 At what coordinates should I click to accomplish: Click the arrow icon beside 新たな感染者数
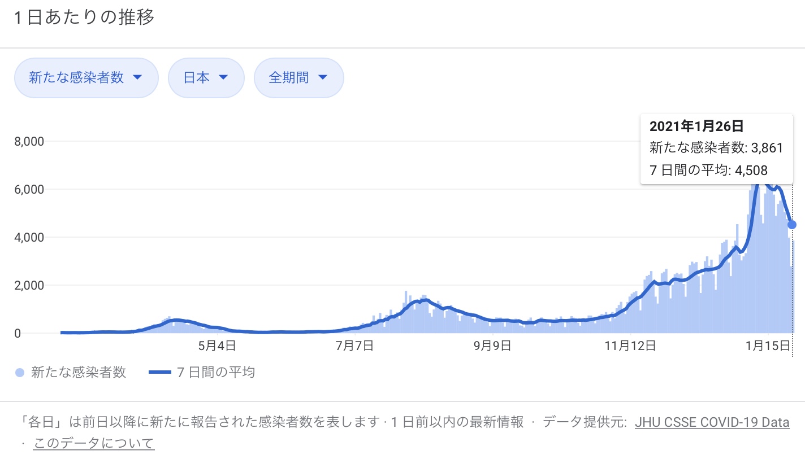137,78
